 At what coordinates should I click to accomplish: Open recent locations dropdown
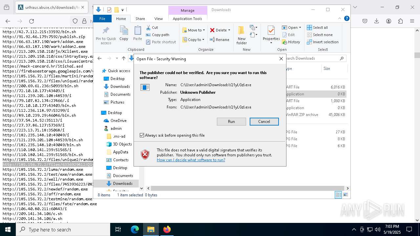point(117,58)
